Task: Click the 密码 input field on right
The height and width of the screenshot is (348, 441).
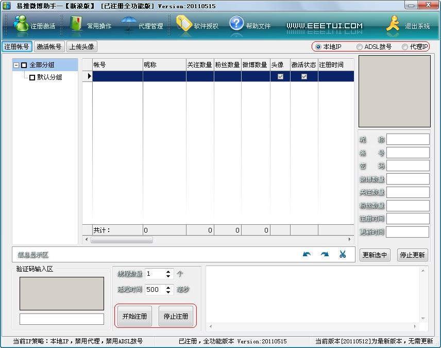Action: pos(408,165)
